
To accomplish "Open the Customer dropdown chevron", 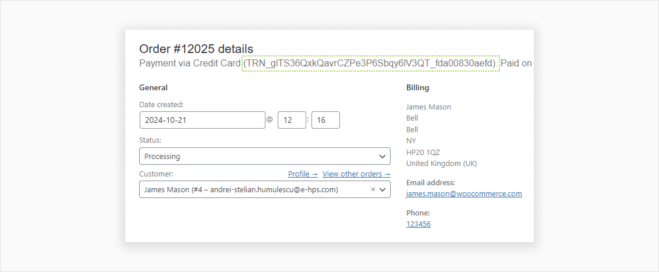I will click(382, 189).
